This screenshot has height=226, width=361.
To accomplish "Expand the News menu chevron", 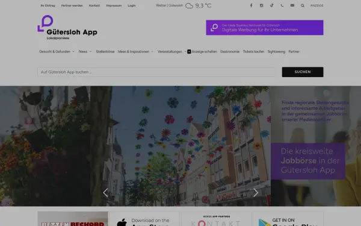I will point(90,51).
